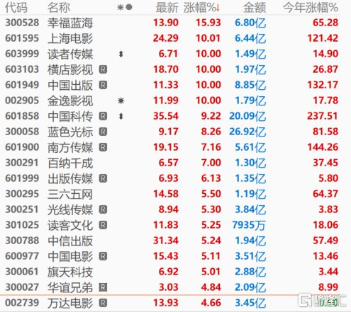The width and height of the screenshot is (351, 312).
Task: Sort by the 最新 price header
Action: point(167,8)
